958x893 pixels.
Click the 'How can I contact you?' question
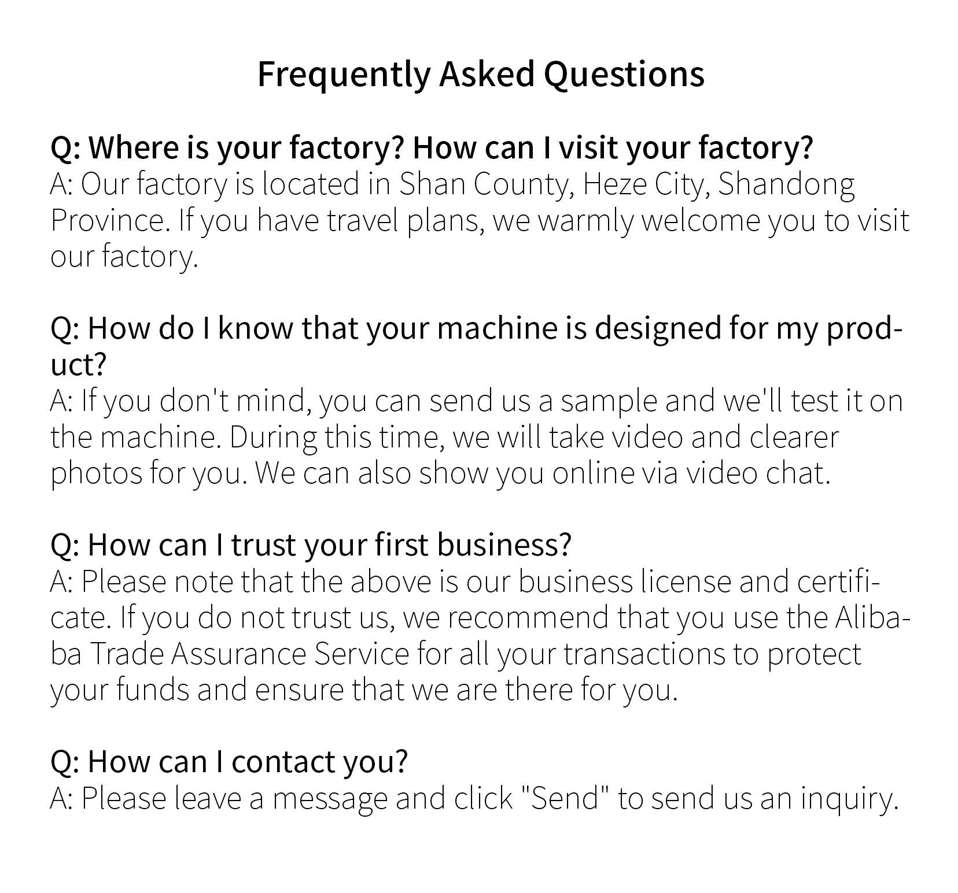click(x=229, y=761)
